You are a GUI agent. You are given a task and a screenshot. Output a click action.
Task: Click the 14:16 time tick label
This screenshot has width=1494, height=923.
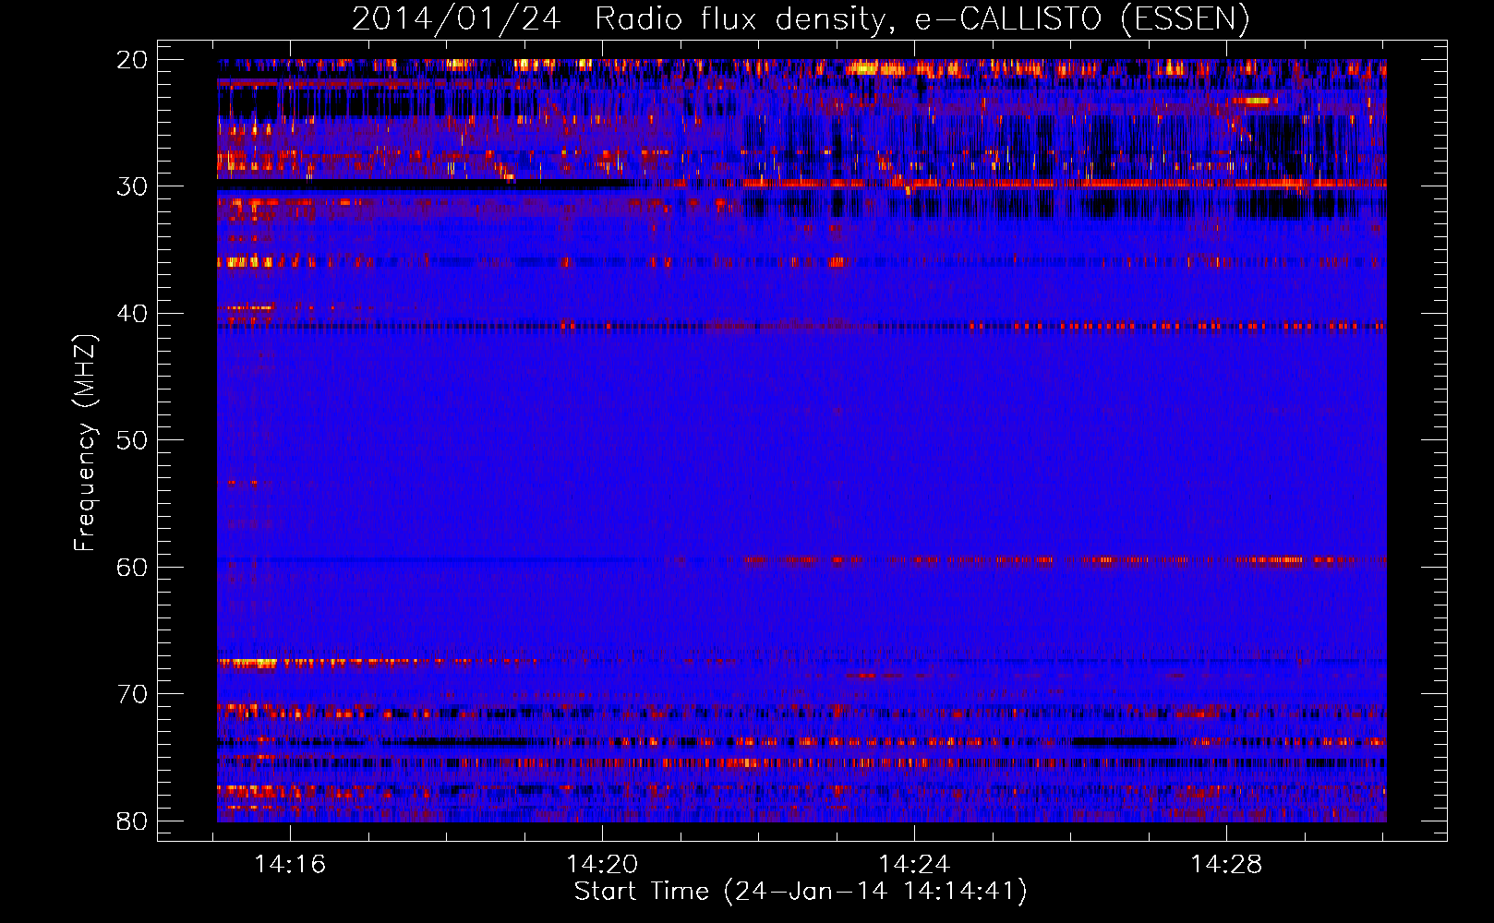290,865
